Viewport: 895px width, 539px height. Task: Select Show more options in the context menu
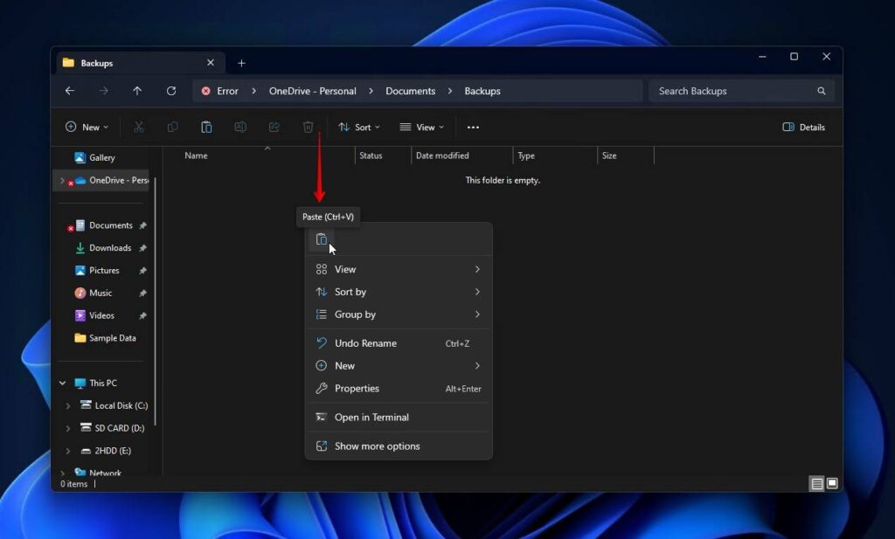pyautogui.click(x=376, y=446)
